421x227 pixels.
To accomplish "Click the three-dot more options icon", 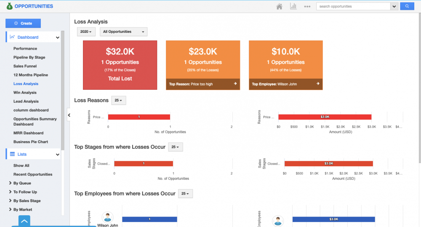I will [x=307, y=7].
